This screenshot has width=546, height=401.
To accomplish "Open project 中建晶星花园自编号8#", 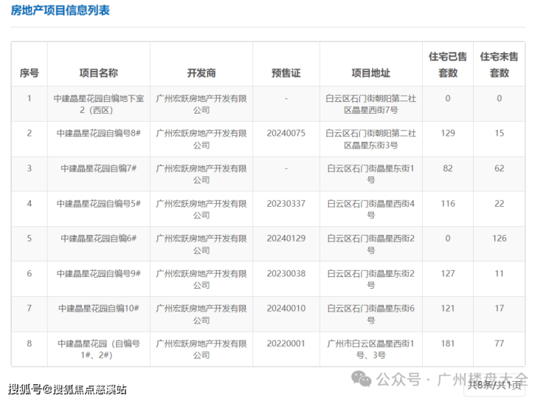I will point(98,133).
